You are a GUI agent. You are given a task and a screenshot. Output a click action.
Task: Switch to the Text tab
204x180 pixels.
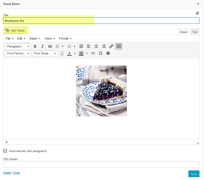pos(195,32)
